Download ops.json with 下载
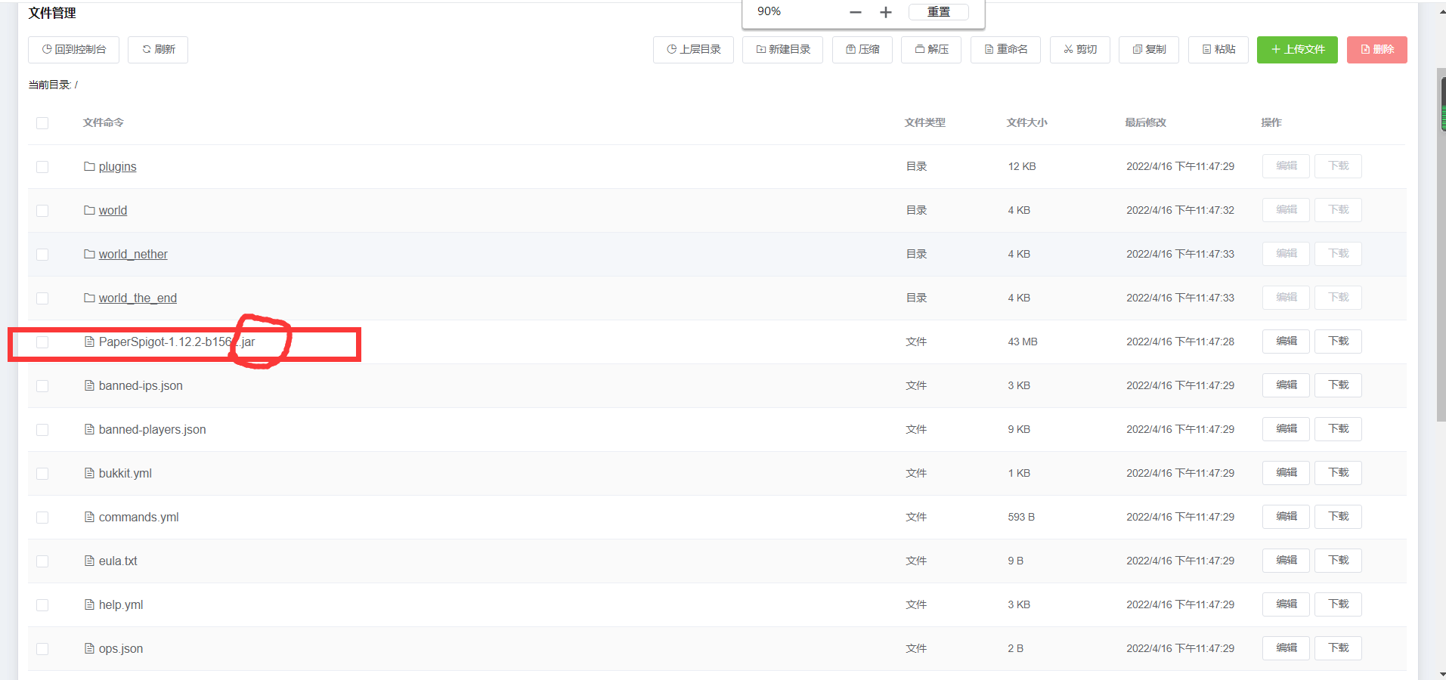Screen dimensions: 1446x680 [x=1338, y=648]
